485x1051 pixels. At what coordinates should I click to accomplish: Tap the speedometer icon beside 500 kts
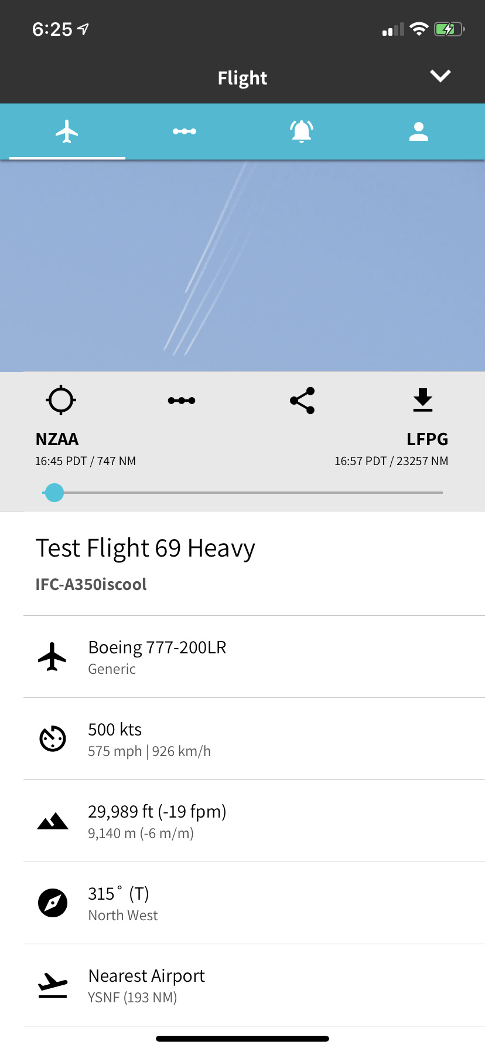[x=53, y=738]
